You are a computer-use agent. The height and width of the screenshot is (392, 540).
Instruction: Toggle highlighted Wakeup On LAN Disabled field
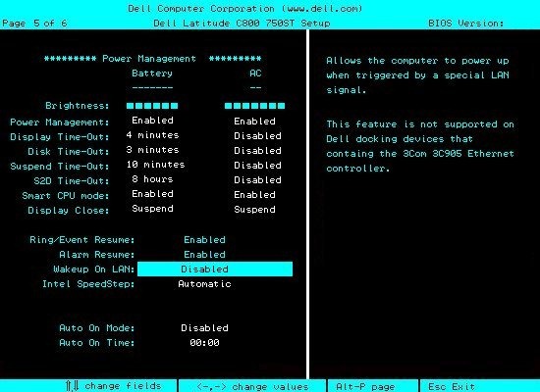[215, 269]
